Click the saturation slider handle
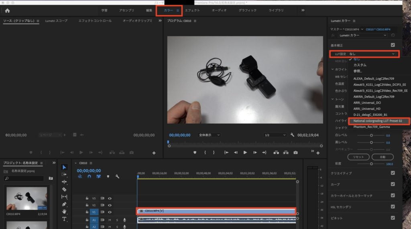The width and height of the screenshot is (411, 229). coord(371,164)
